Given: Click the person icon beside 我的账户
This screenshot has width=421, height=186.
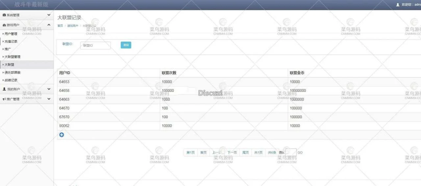Looking at the screenshot, I should (4, 89).
